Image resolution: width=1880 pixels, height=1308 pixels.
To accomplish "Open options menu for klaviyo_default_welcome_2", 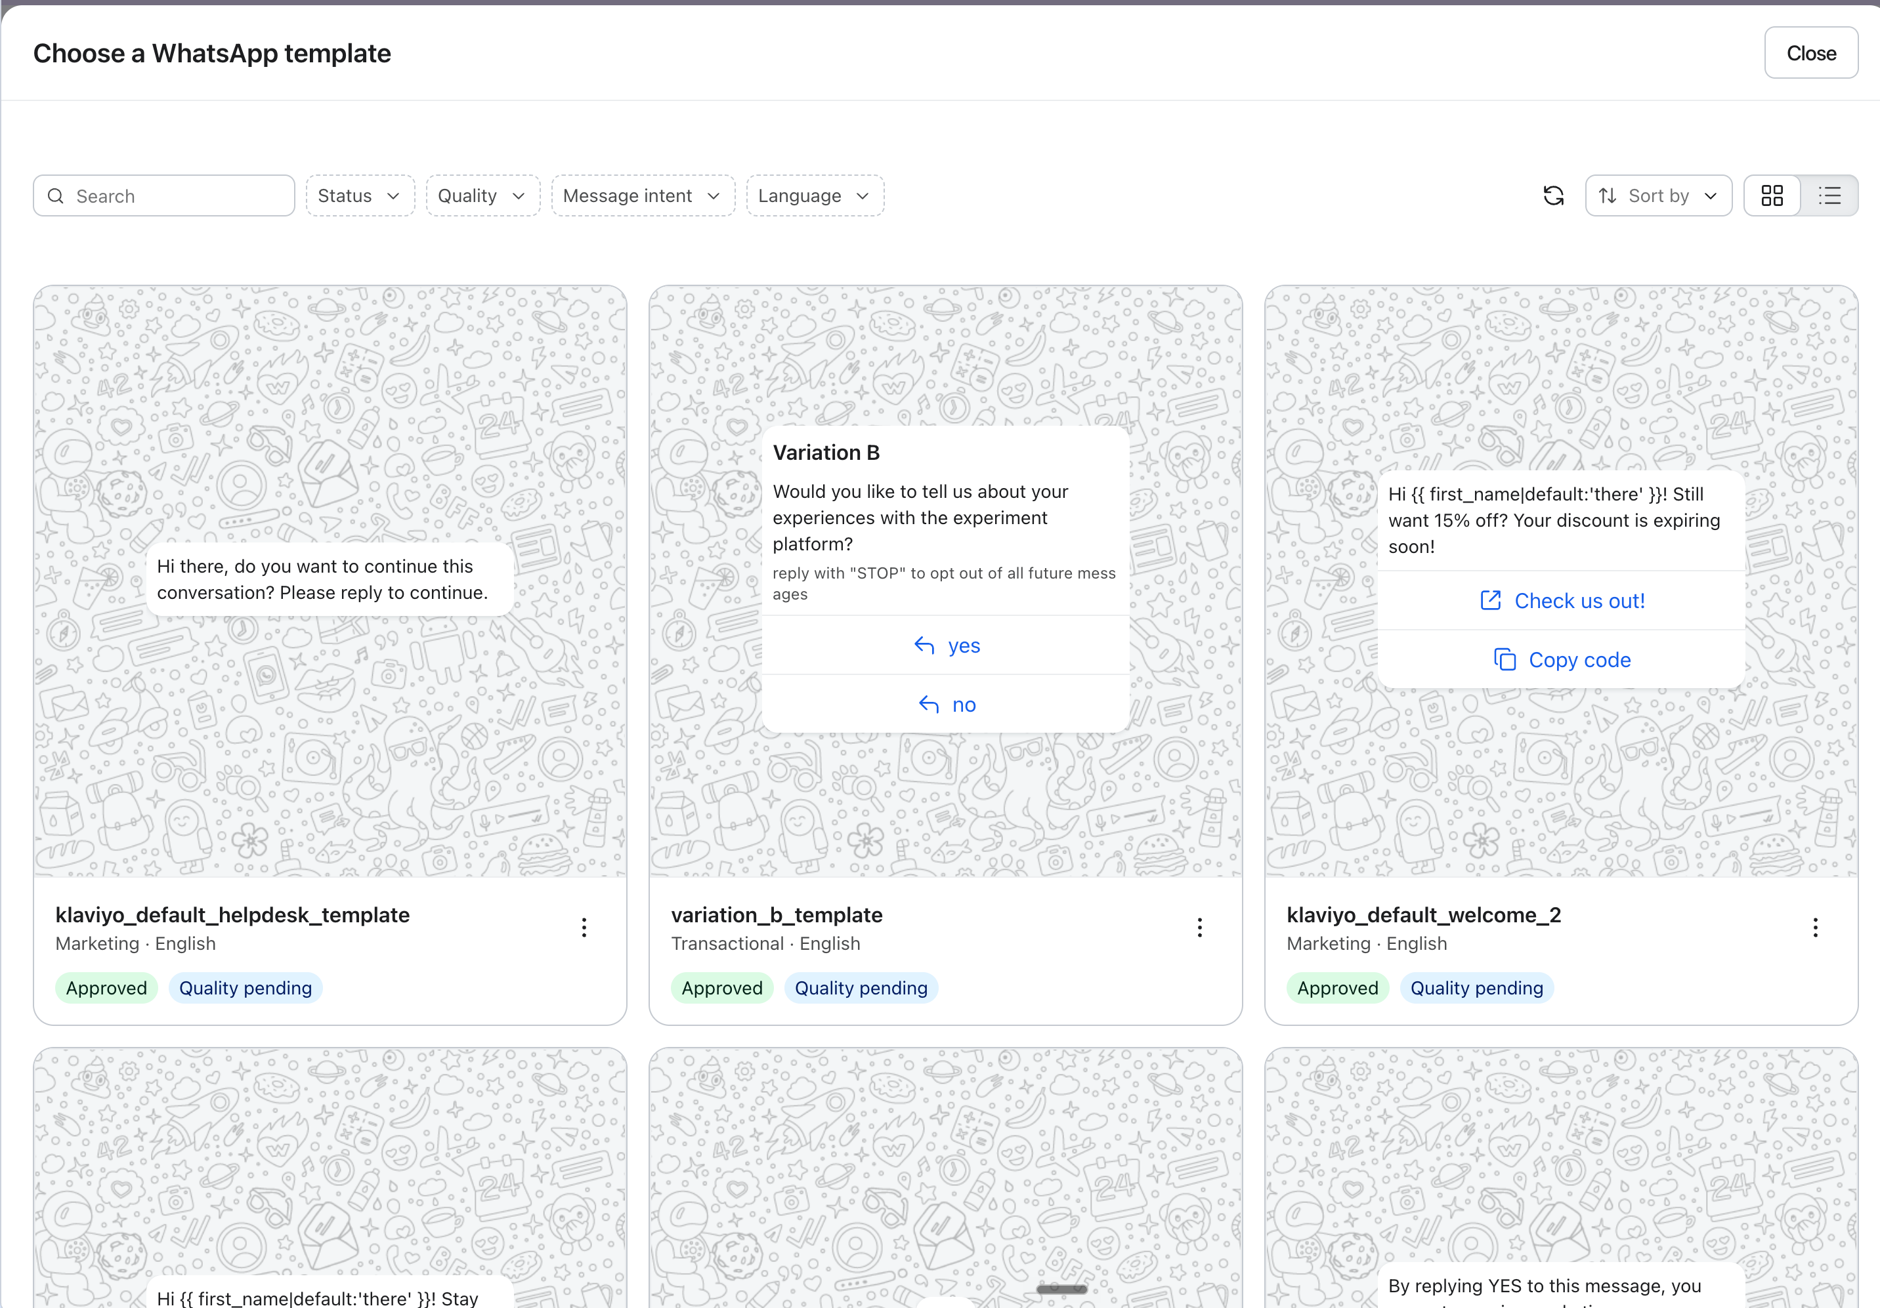I will [1815, 927].
